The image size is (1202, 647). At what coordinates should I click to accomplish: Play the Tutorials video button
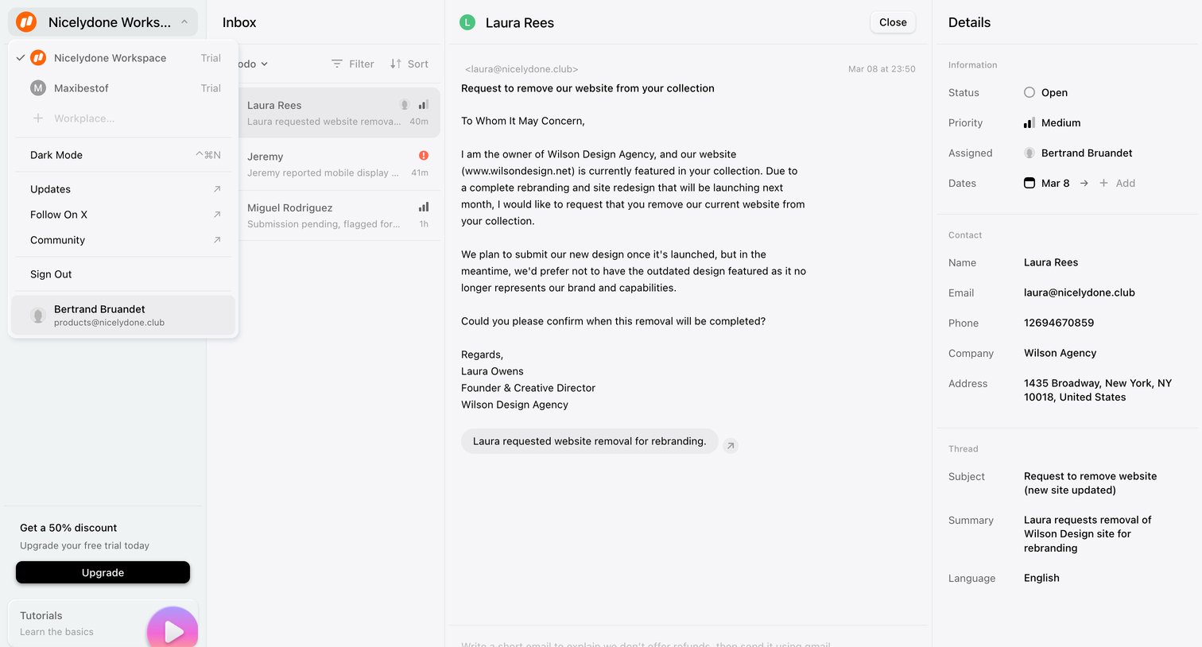(173, 630)
